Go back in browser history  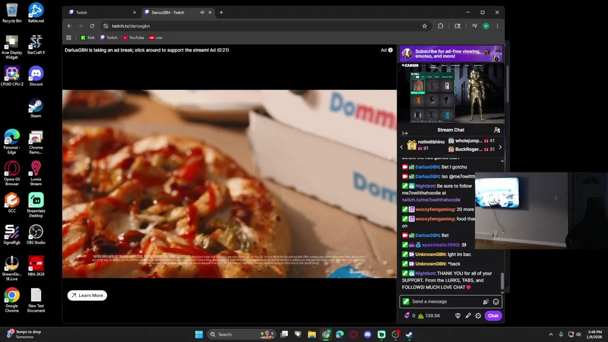(x=69, y=26)
